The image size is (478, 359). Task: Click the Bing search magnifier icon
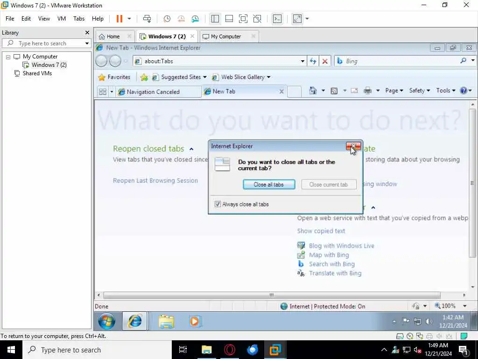464,61
